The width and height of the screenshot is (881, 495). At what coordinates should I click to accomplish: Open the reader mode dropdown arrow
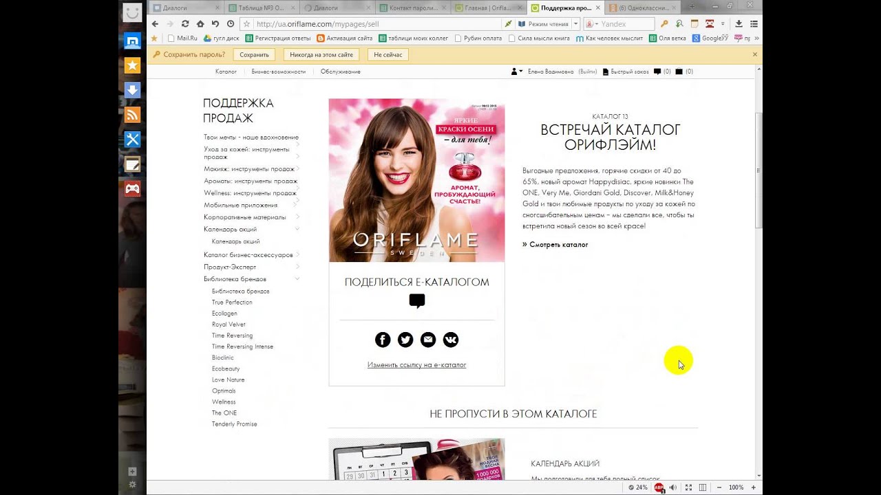(576, 24)
